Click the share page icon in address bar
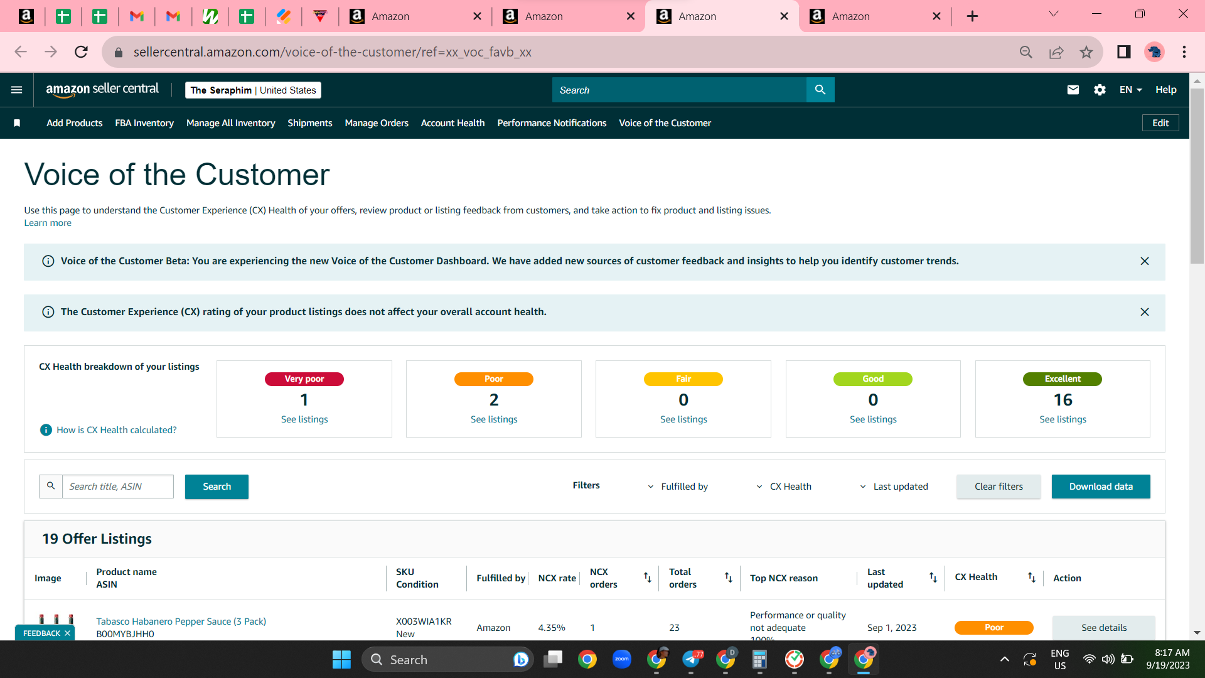The width and height of the screenshot is (1205, 678). click(x=1056, y=52)
